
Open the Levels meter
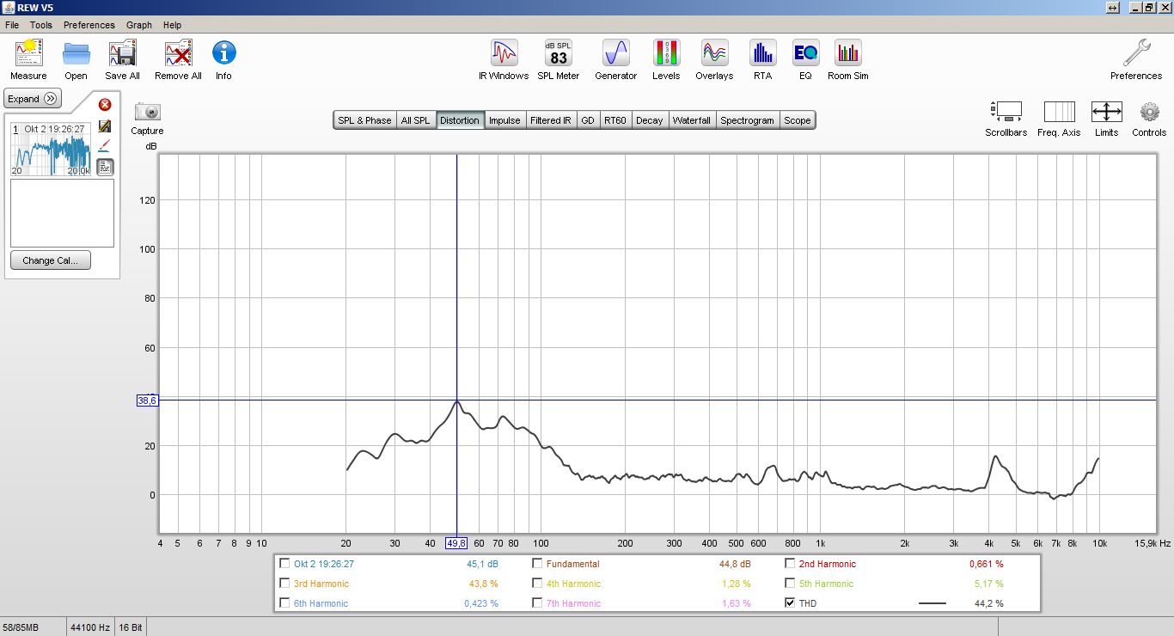(x=666, y=53)
